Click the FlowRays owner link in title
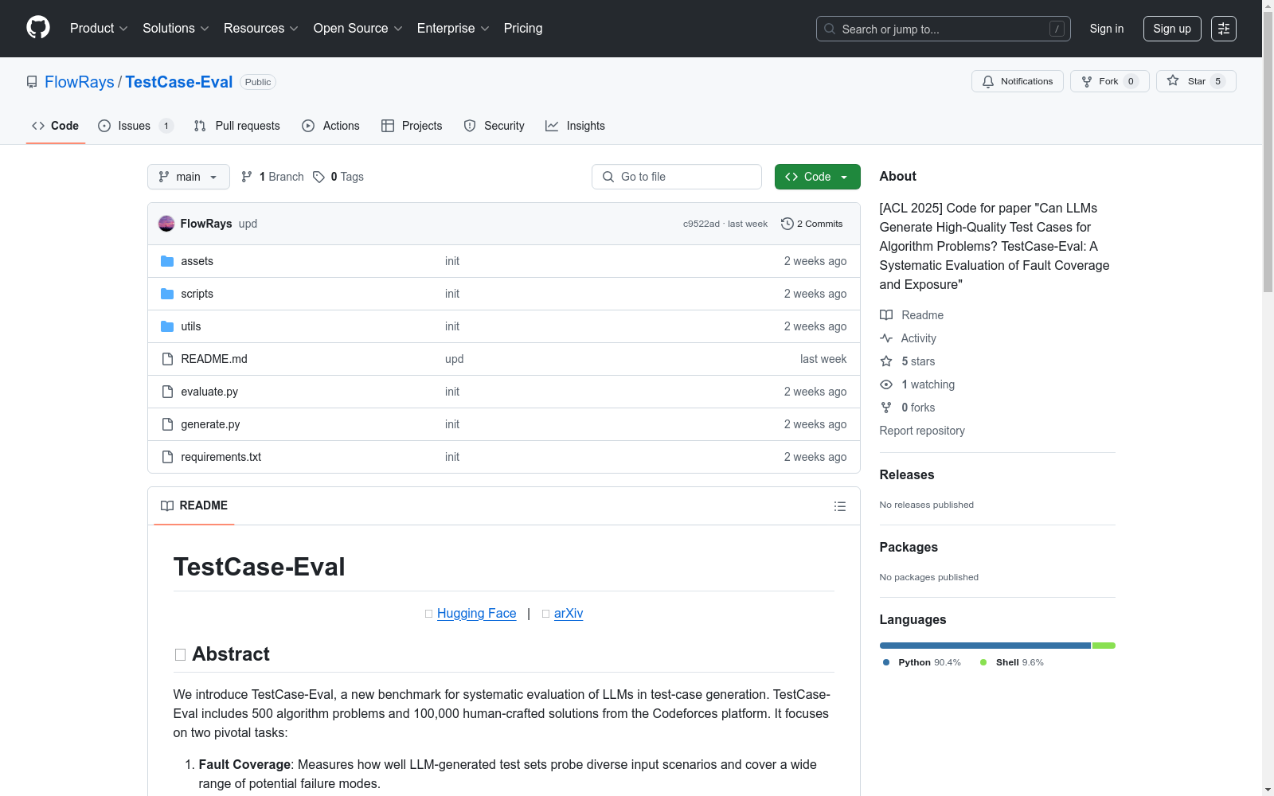 [x=80, y=82]
